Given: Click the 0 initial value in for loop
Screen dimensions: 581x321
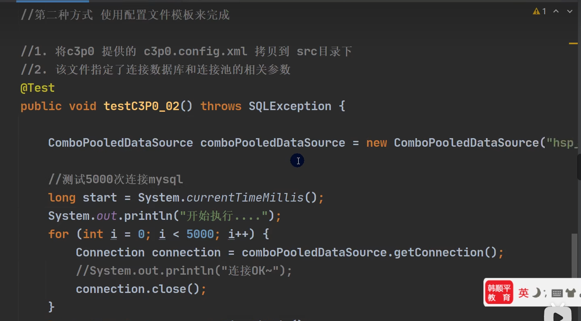Looking at the screenshot, I should click(141, 234).
